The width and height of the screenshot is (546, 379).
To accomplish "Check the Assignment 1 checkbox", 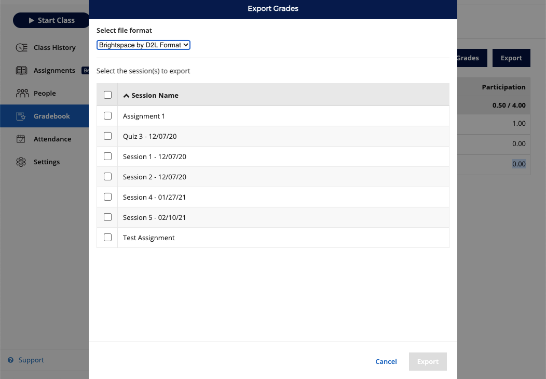I will click(107, 116).
